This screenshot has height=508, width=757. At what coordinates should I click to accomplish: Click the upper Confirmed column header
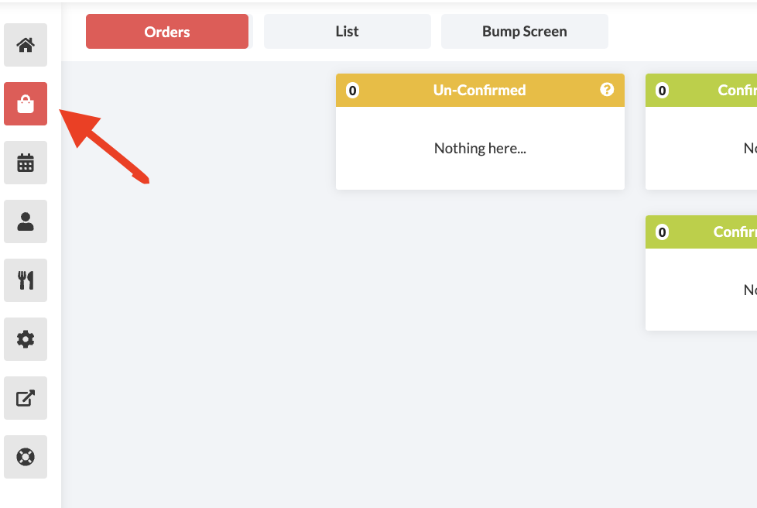736,91
